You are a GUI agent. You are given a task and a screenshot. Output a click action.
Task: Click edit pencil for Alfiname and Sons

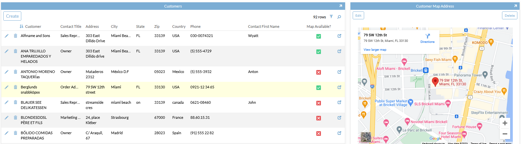pyautogui.click(x=7, y=36)
